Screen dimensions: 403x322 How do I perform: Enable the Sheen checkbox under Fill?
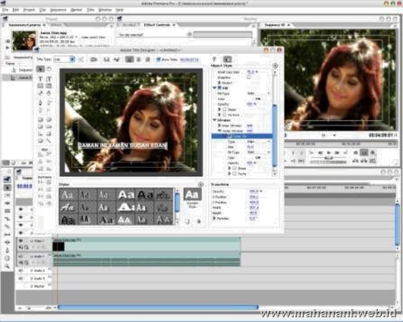tap(225, 110)
